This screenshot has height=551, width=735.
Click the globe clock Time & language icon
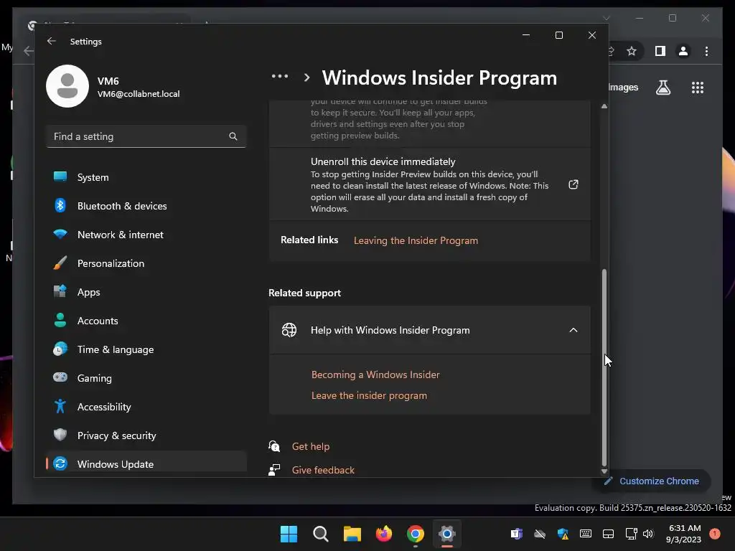60,349
